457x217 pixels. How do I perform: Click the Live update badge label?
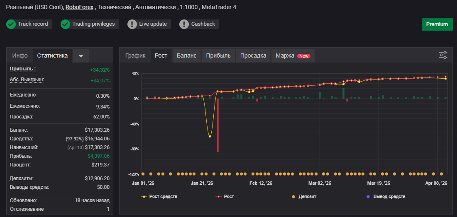[x=153, y=24]
